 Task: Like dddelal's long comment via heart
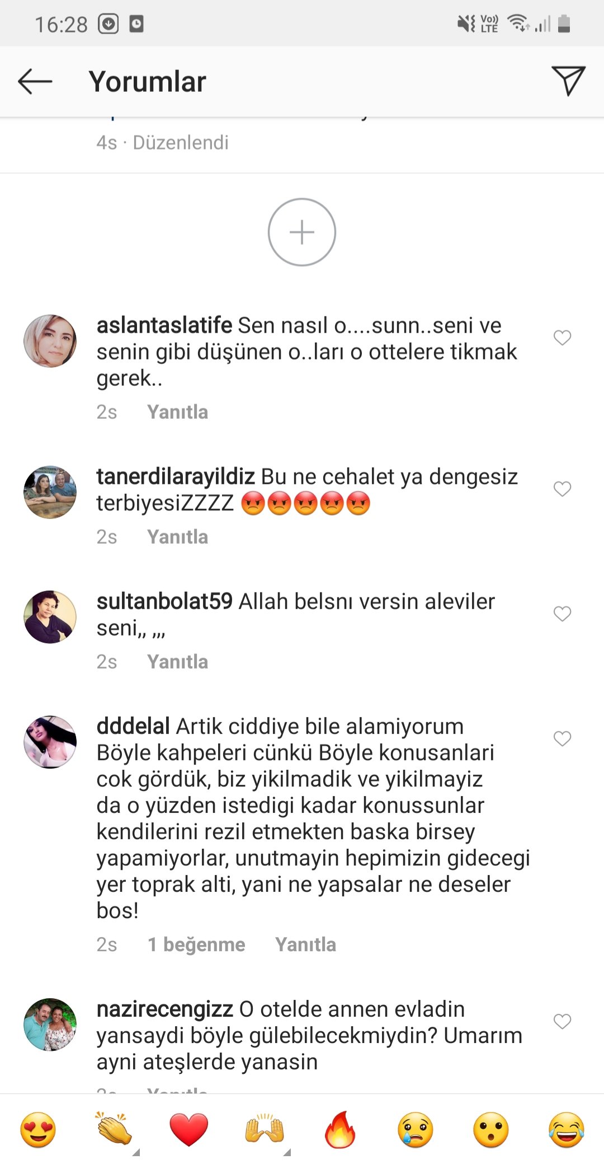pos(562,738)
